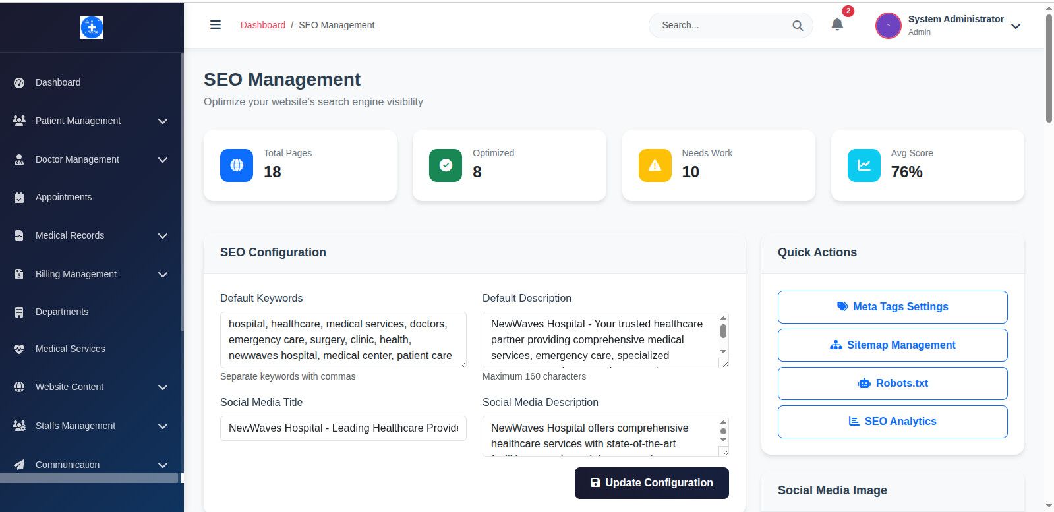This screenshot has height=512, width=1054.
Task: Click the Avg Score chart icon
Action: coord(864,165)
